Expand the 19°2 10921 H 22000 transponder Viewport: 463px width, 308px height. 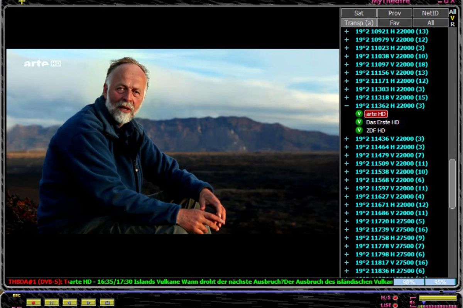346,32
